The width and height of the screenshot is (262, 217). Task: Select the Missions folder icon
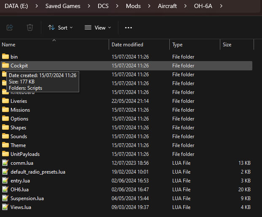[5, 110]
